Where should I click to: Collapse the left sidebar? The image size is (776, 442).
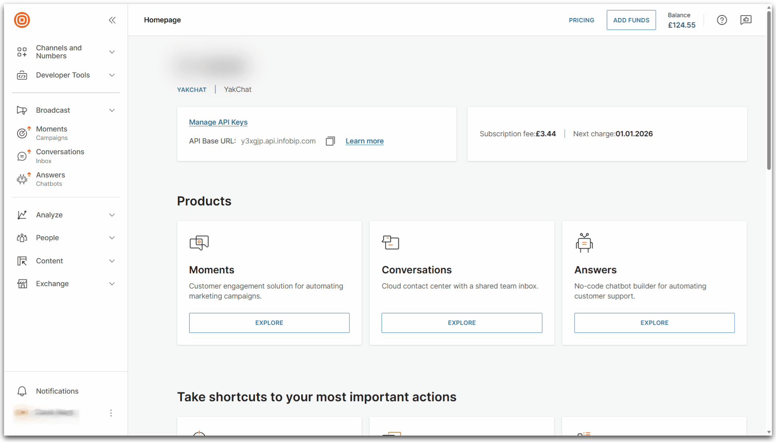pos(112,20)
